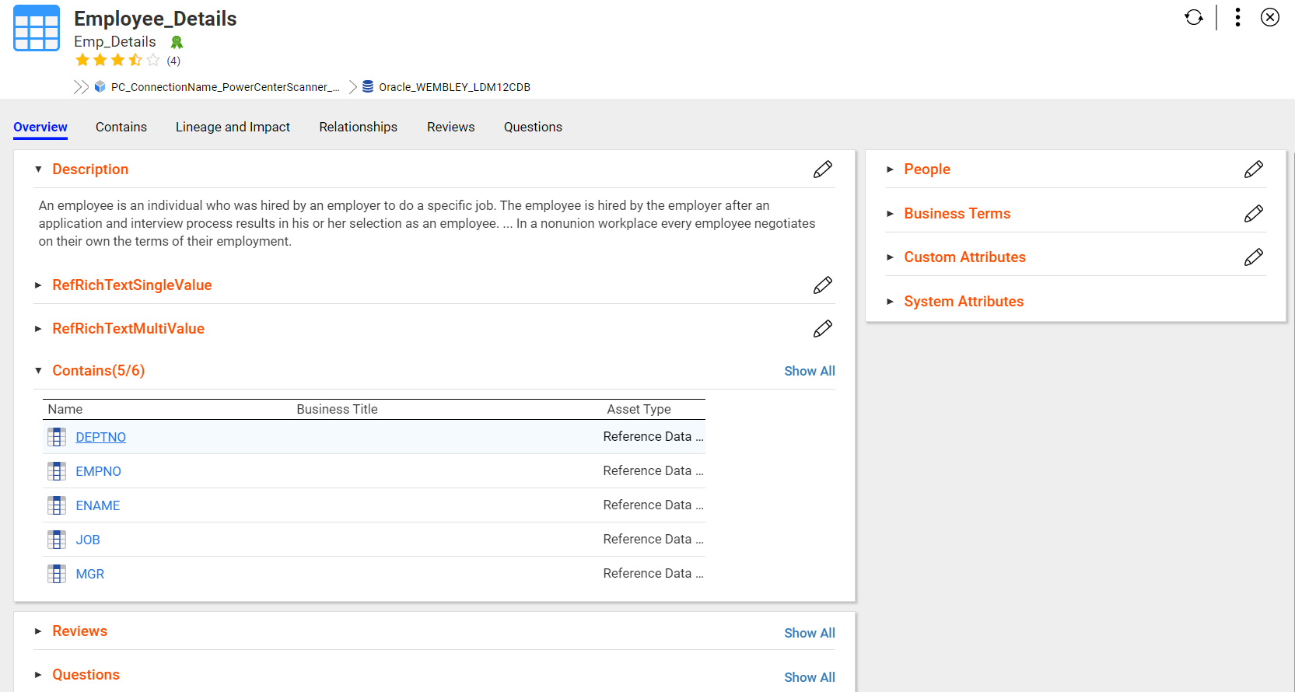Expand the Questions section
This screenshot has width=1295, height=692.
(x=38, y=675)
